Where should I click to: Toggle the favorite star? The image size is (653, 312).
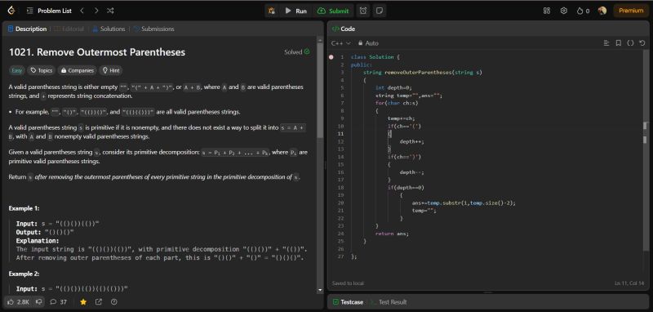coord(83,302)
